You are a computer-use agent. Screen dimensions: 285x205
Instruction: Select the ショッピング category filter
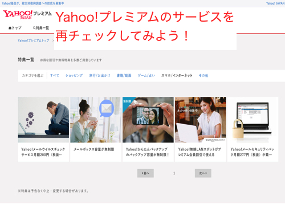(x=74, y=75)
